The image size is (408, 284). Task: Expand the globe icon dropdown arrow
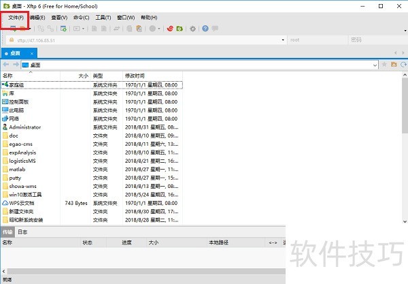click(x=159, y=29)
